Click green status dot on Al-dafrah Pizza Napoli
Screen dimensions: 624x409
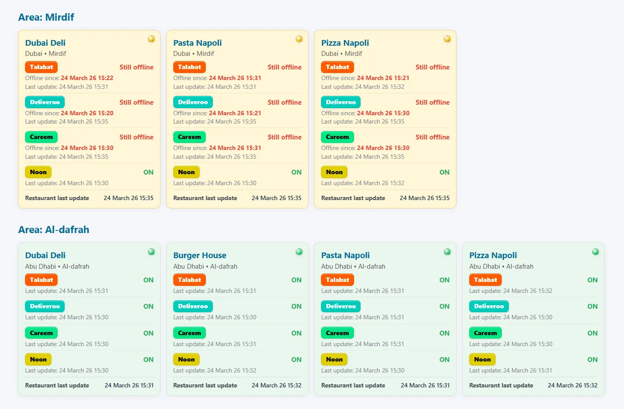click(x=595, y=252)
